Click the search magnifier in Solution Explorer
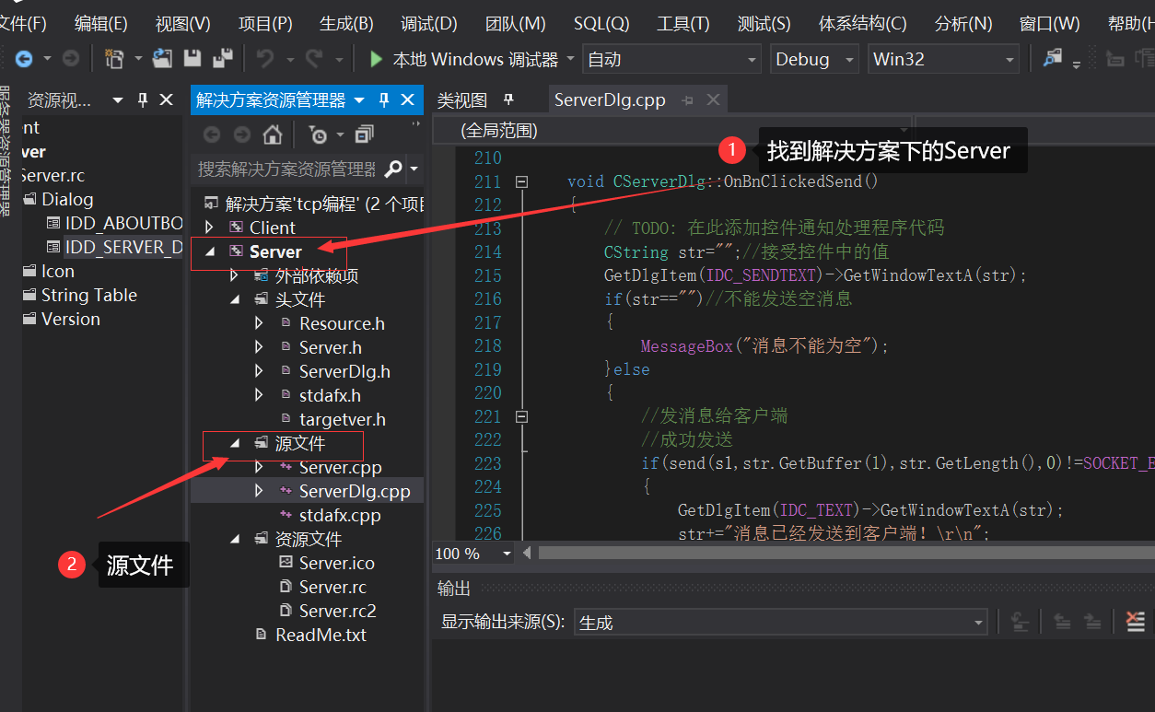 394,169
